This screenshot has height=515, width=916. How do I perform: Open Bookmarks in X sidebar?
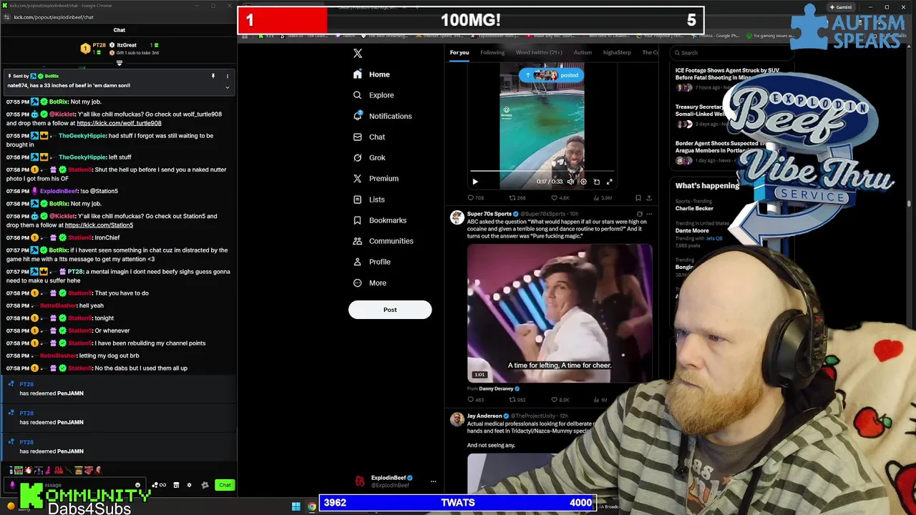[x=379, y=220]
